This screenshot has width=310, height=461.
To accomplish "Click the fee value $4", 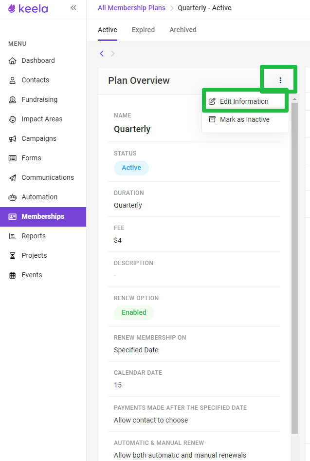I will tap(118, 241).
